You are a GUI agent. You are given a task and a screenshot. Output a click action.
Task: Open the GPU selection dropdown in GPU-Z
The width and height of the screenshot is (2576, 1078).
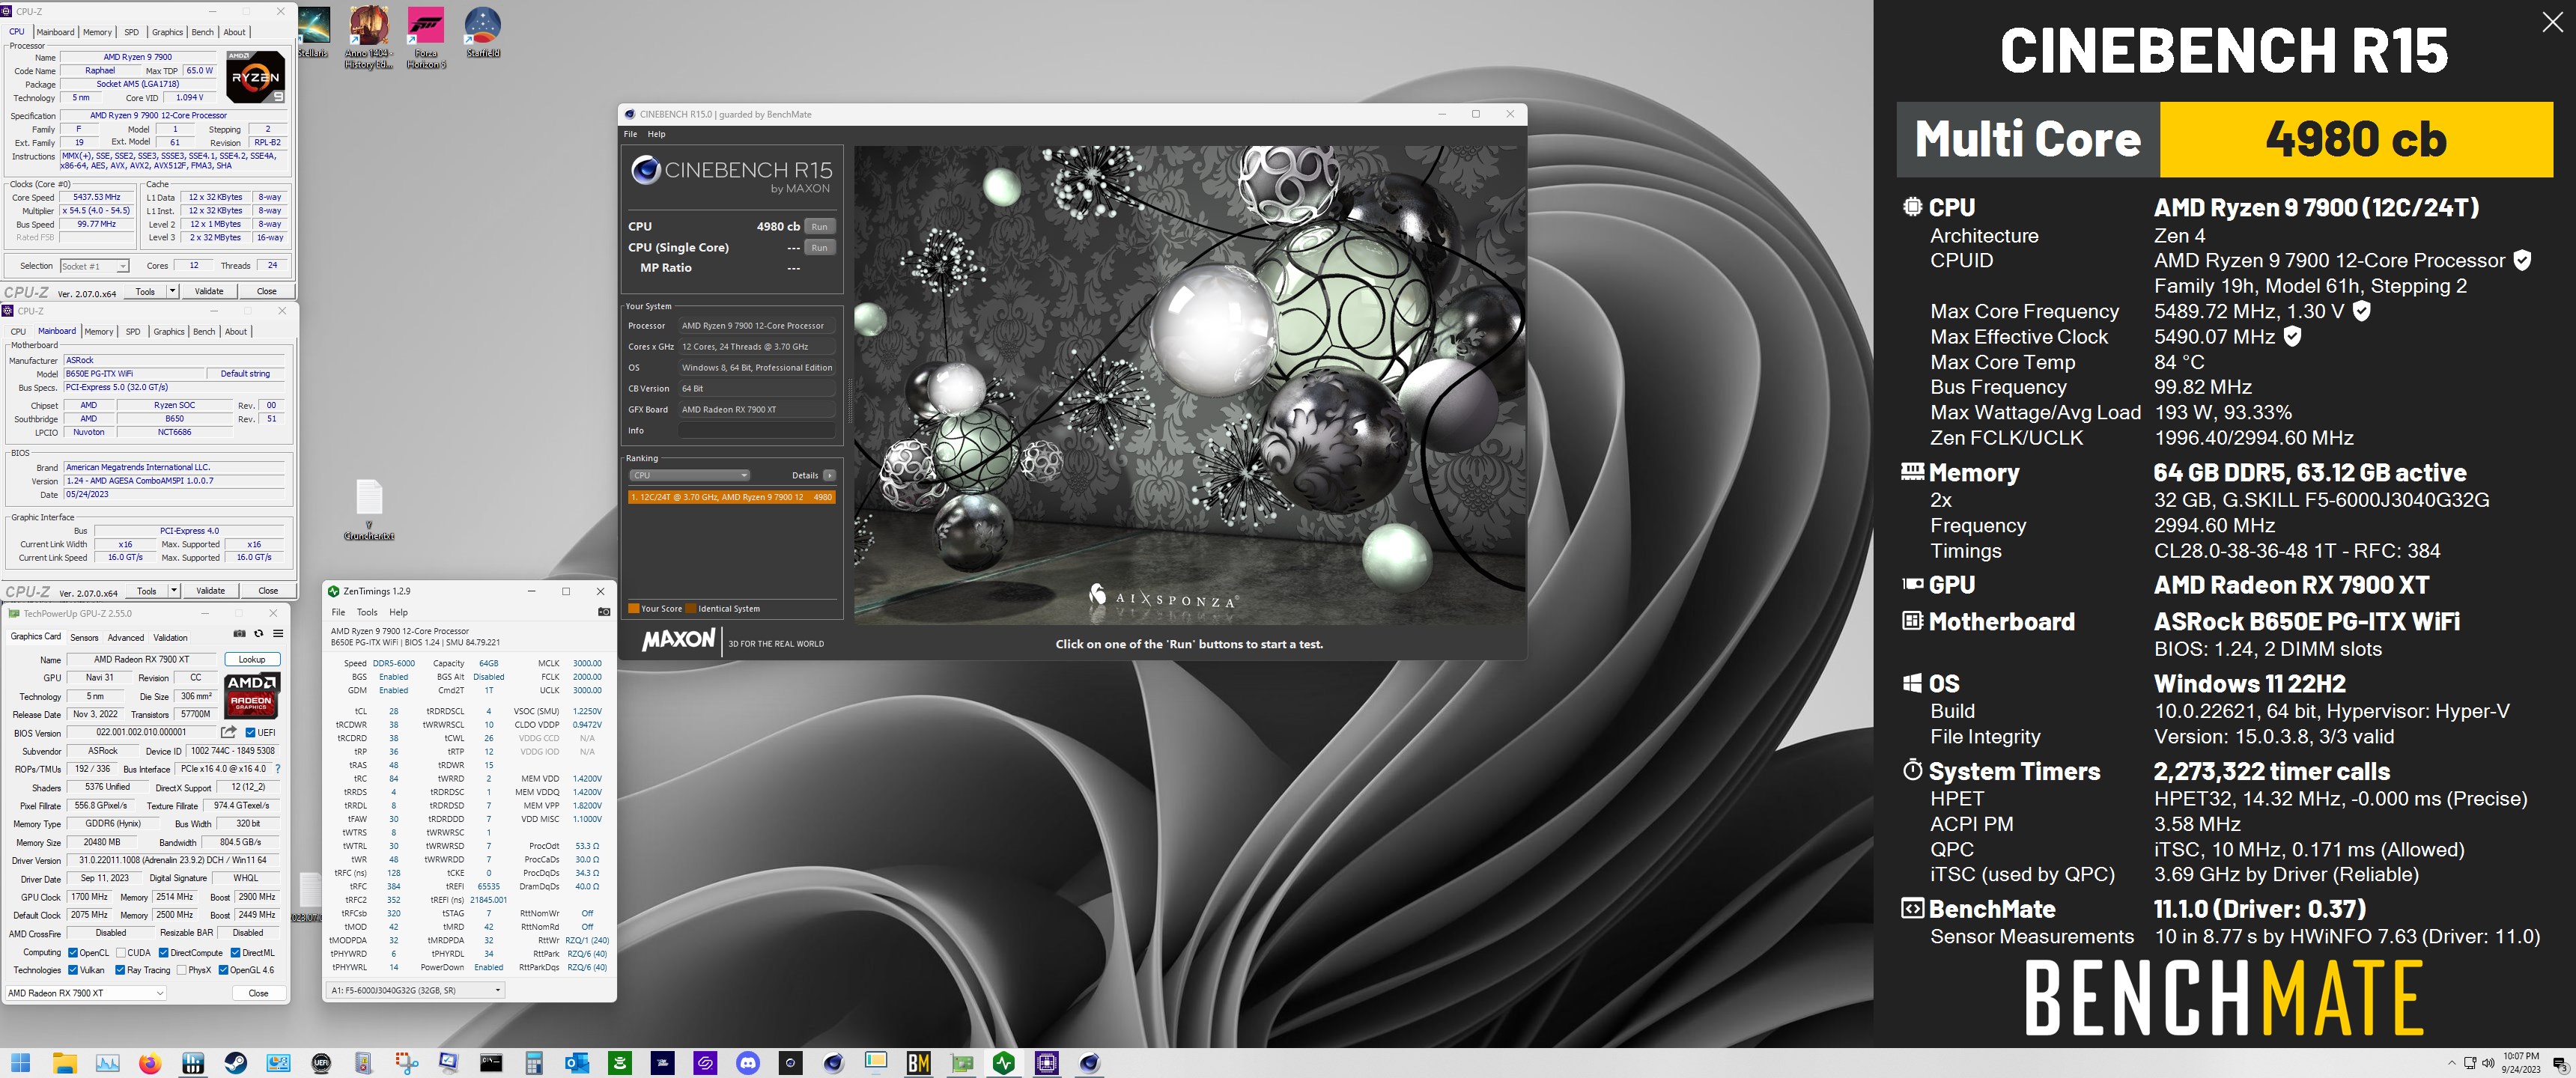(x=86, y=993)
